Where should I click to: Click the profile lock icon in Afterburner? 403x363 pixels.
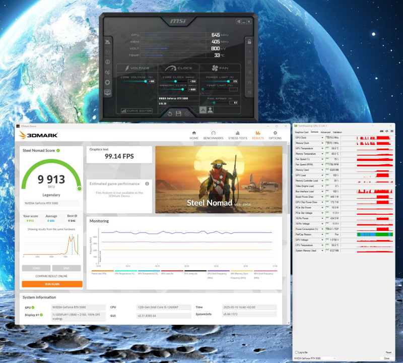tap(249, 41)
